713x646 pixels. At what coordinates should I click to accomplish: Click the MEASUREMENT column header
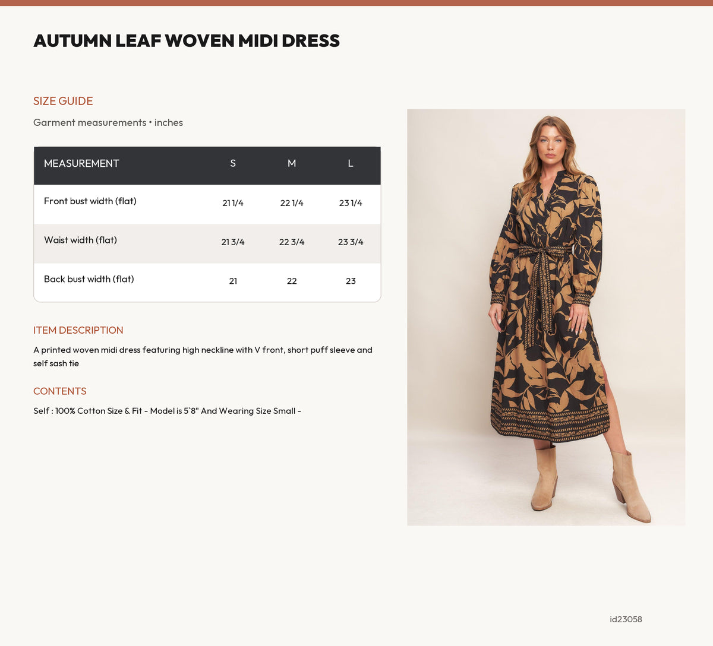(81, 163)
